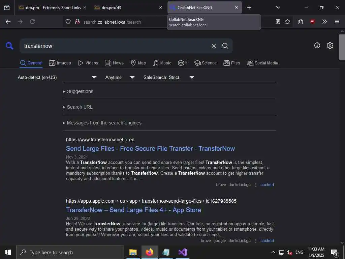List all tabs dropdown arrow
This screenshot has height=259, width=345.
click(278, 7)
